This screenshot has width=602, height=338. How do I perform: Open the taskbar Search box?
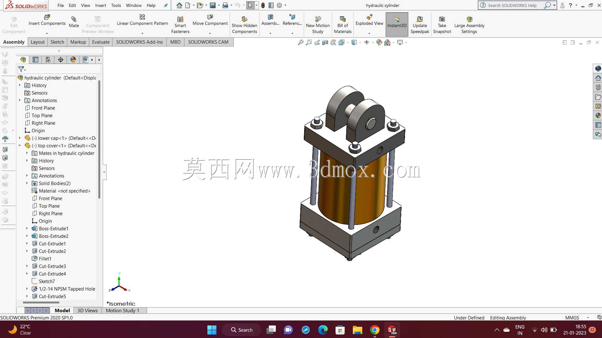pyautogui.click(x=241, y=330)
